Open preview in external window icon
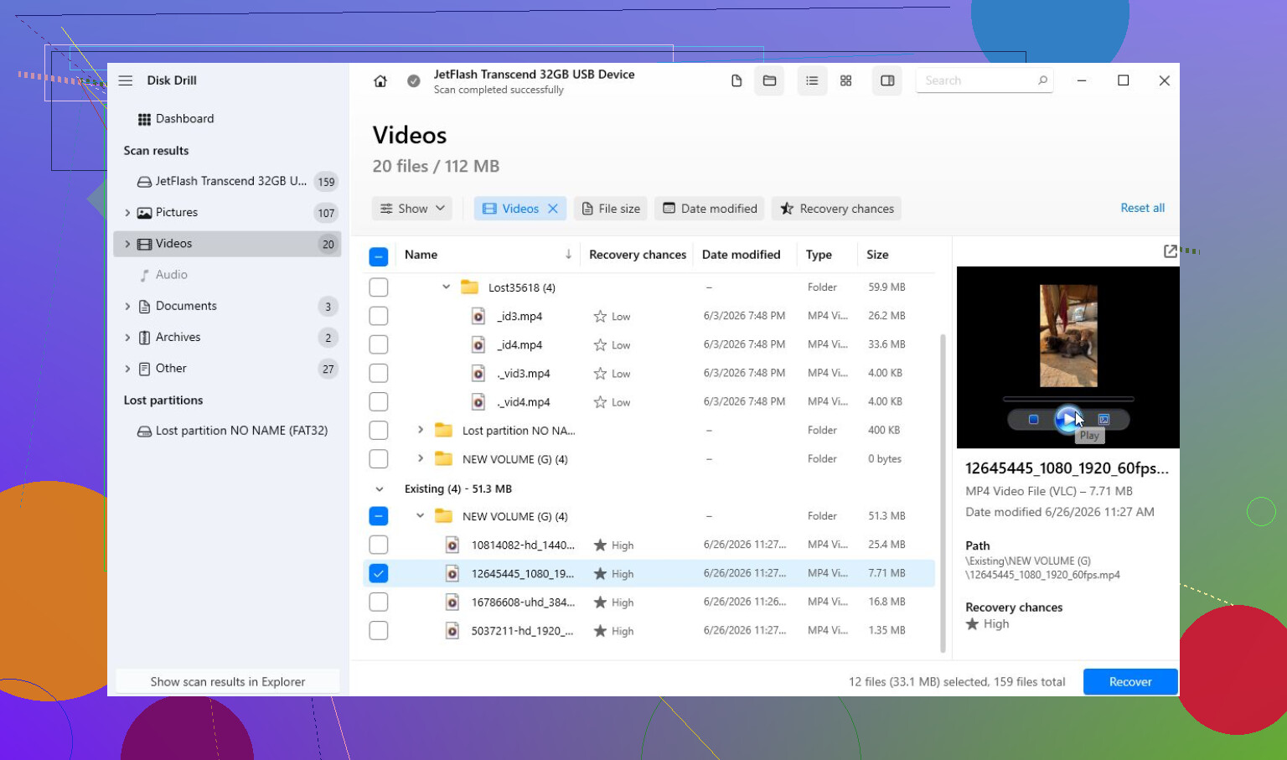This screenshot has height=760, width=1287. 1171,251
